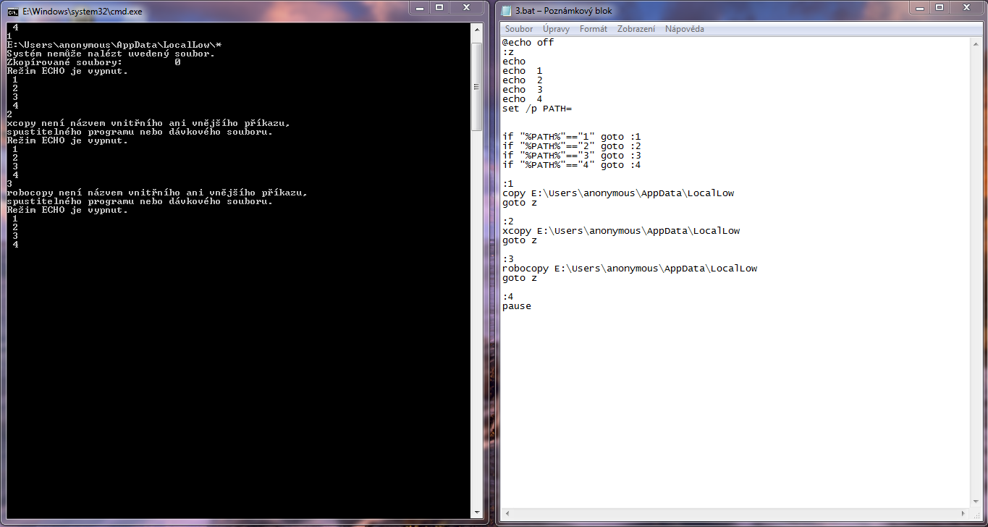Click the cmd.exe title bar system icon
This screenshot has width=988, height=527.
13,12
